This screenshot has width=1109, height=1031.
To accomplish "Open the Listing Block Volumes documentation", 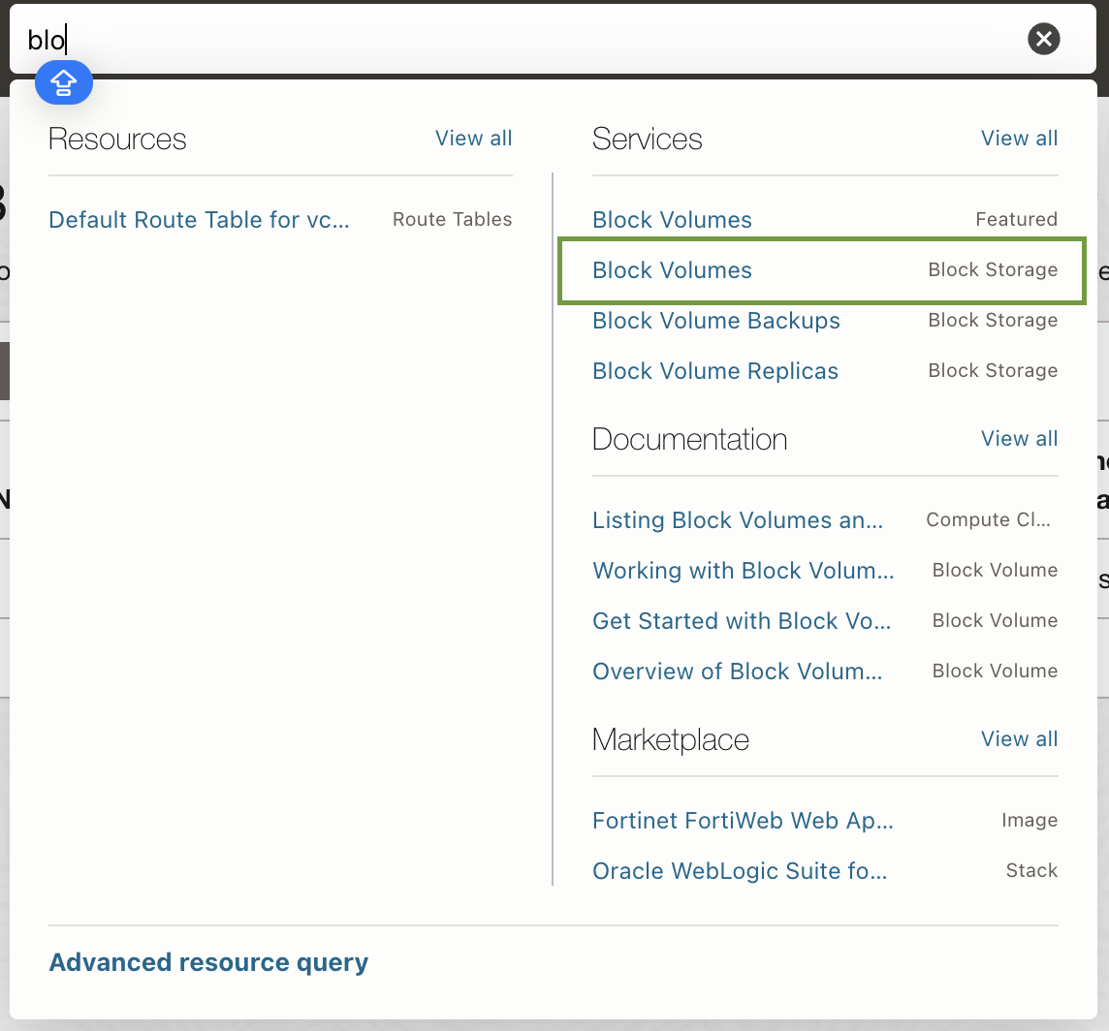I will pos(737,520).
